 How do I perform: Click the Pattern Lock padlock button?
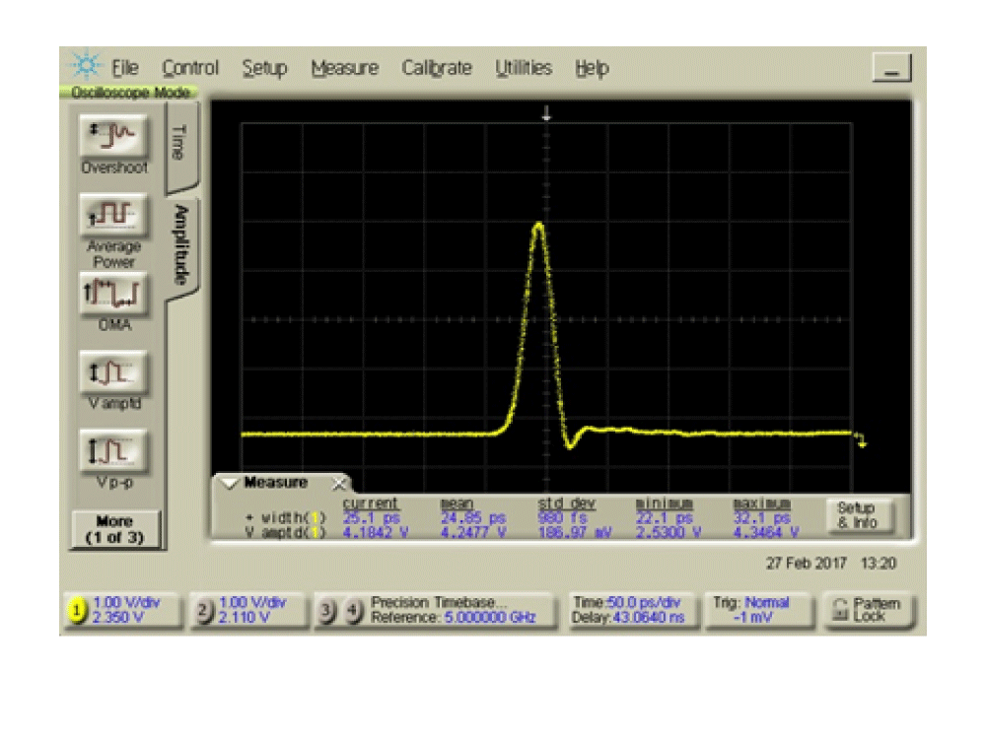click(868, 610)
